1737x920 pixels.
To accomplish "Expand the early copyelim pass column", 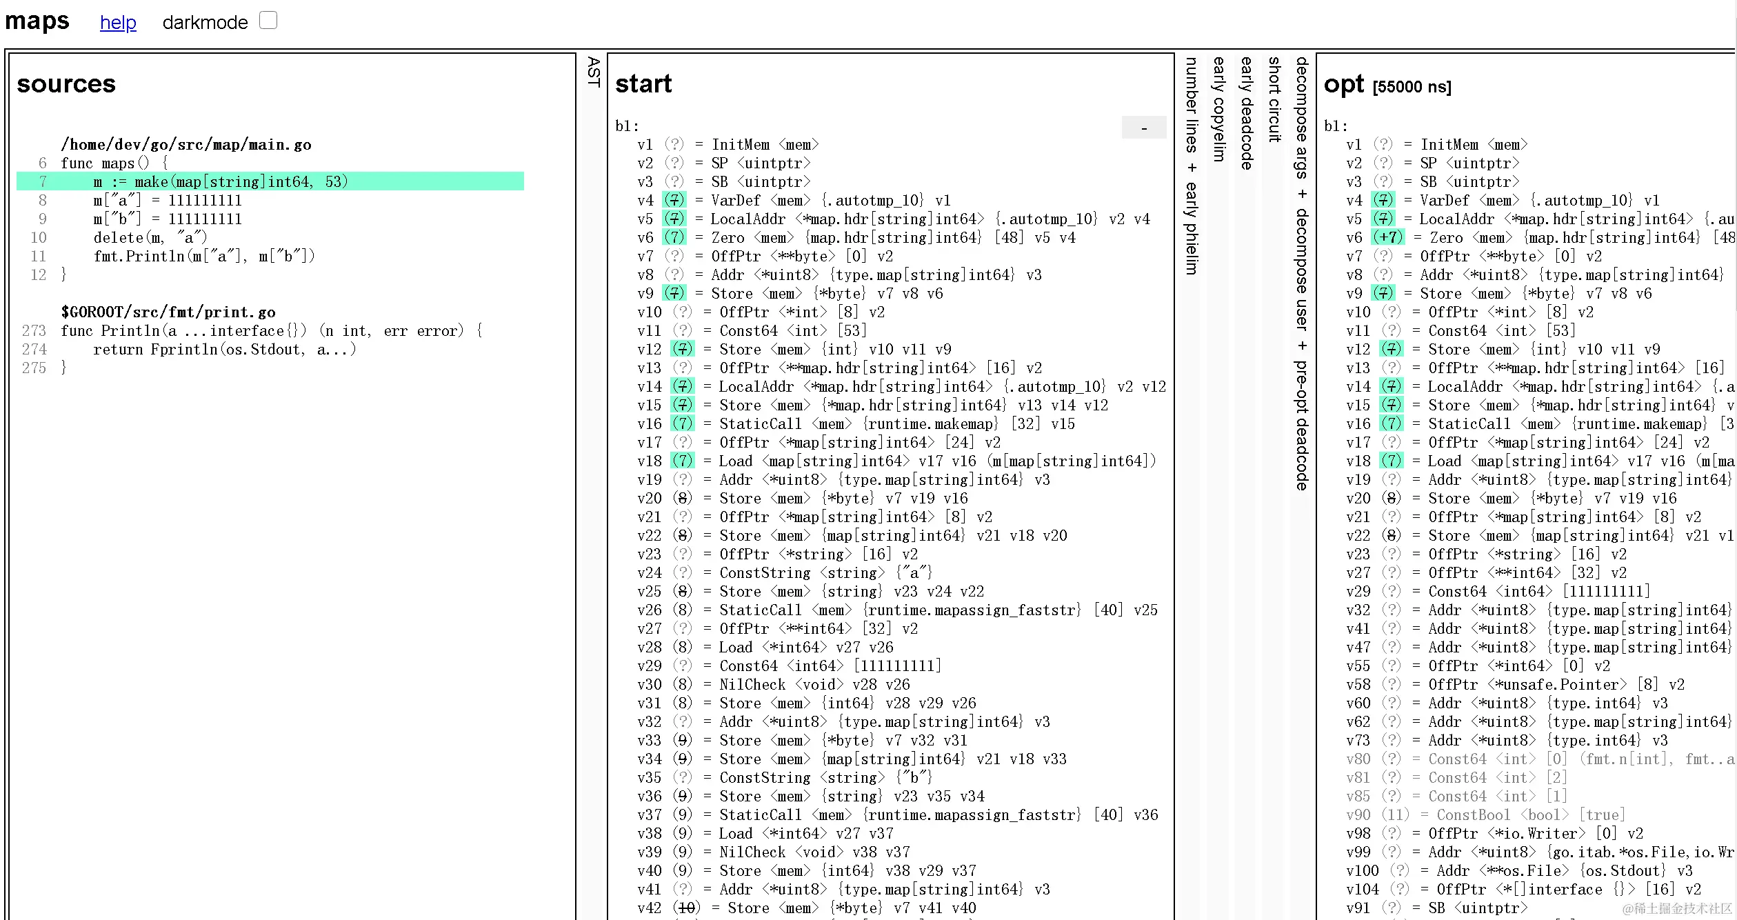I will coord(1218,109).
